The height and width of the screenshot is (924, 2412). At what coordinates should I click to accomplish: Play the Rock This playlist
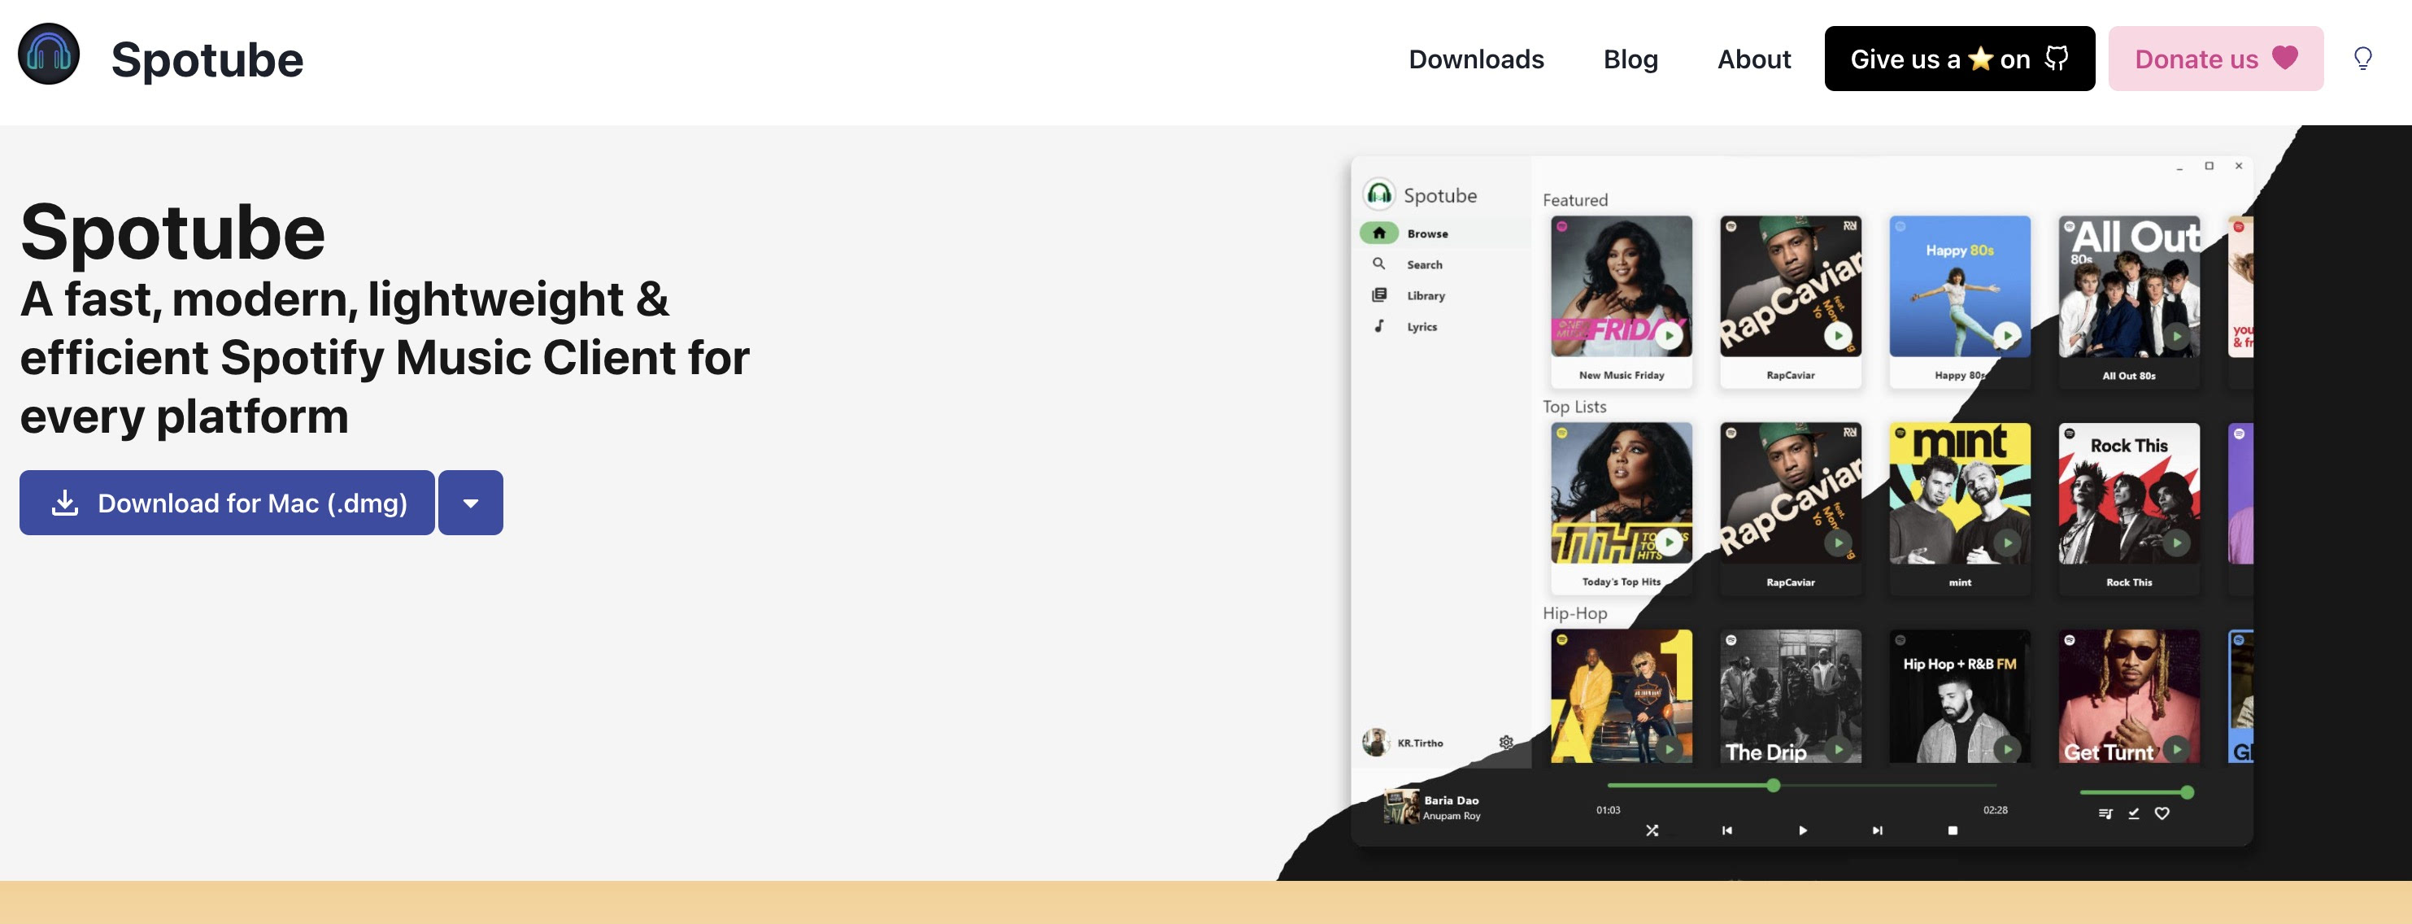(2176, 542)
